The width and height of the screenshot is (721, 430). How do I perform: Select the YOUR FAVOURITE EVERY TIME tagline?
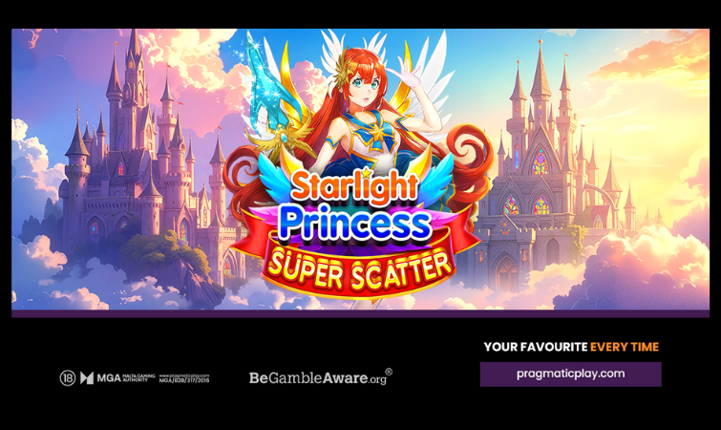click(x=571, y=347)
